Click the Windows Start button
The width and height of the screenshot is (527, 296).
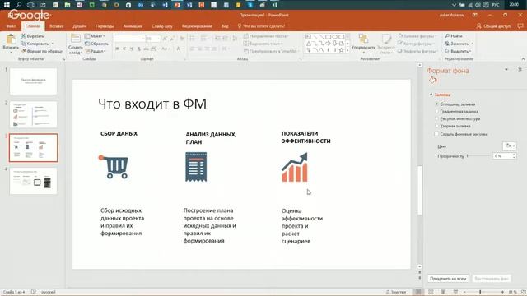[x=7, y=5]
